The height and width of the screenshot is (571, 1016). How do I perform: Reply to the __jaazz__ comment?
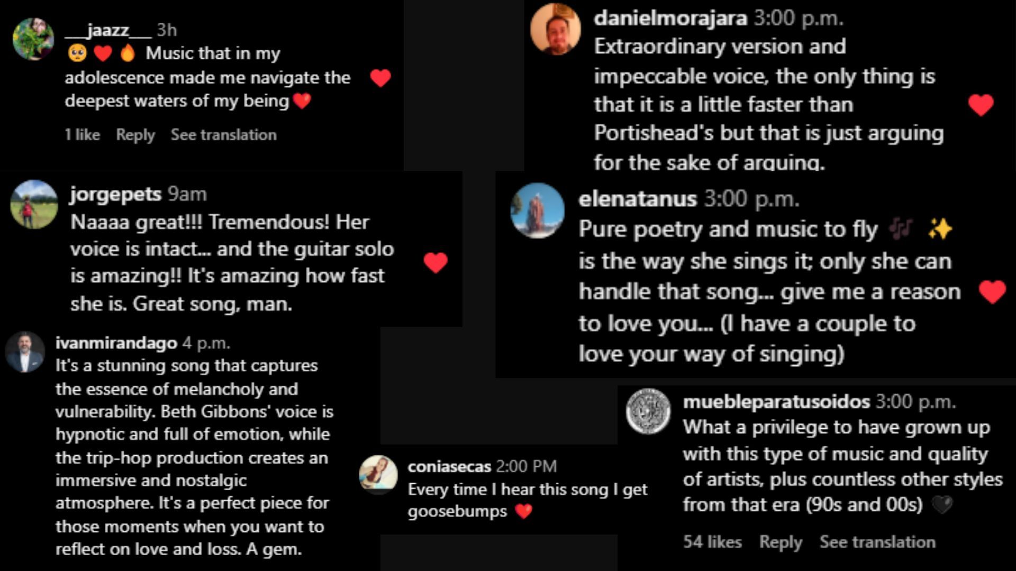[135, 135]
